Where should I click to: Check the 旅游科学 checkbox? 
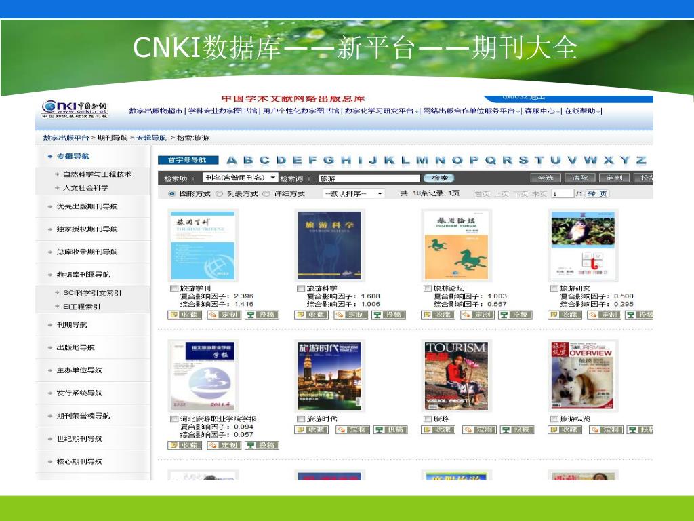(x=301, y=288)
